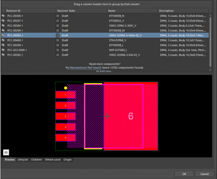Click the name KTT0003A_V
This screenshot has height=179, width=217.
[117, 21]
